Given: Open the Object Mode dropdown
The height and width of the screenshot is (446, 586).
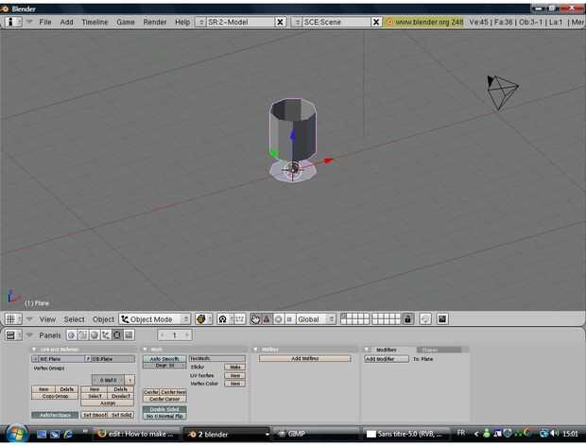Looking at the screenshot, I should coord(155,319).
